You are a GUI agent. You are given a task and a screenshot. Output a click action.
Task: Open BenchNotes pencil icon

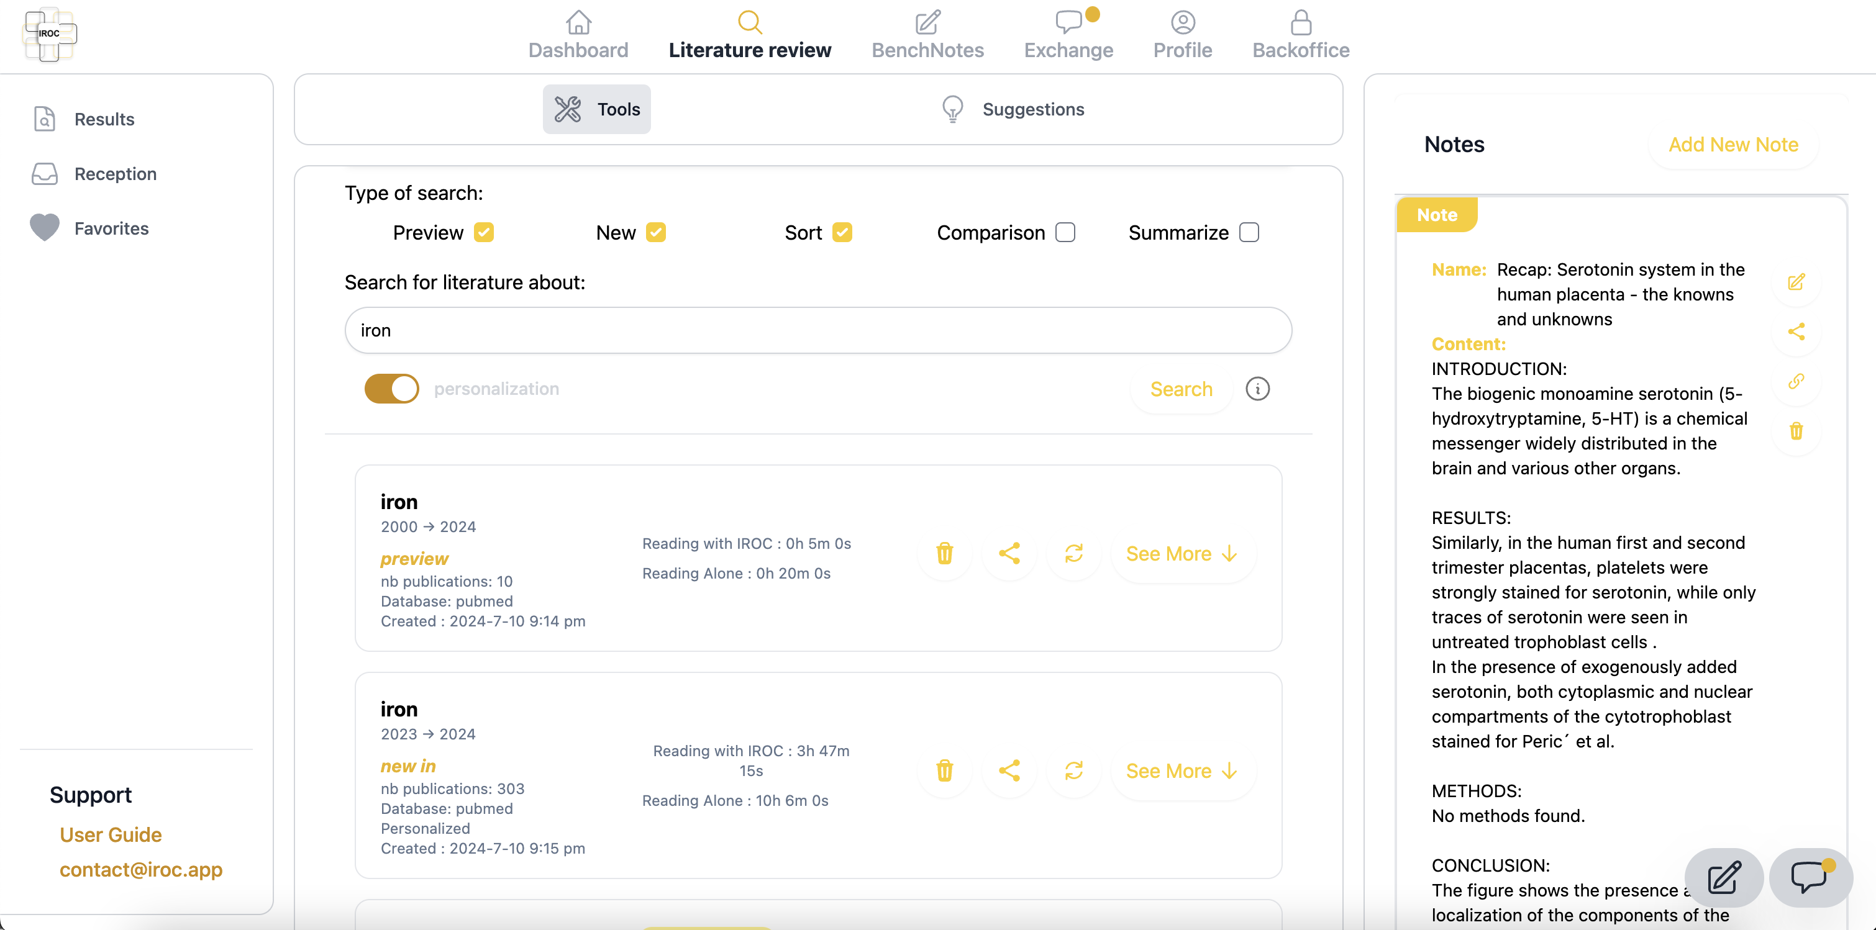coord(927,22)
